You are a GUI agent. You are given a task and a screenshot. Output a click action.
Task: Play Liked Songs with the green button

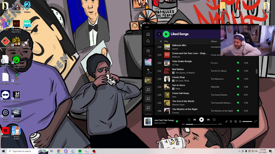[166, 34]
